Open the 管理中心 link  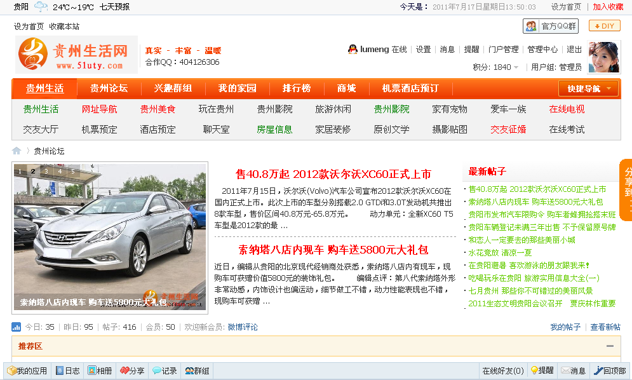(x=542, y=49)
